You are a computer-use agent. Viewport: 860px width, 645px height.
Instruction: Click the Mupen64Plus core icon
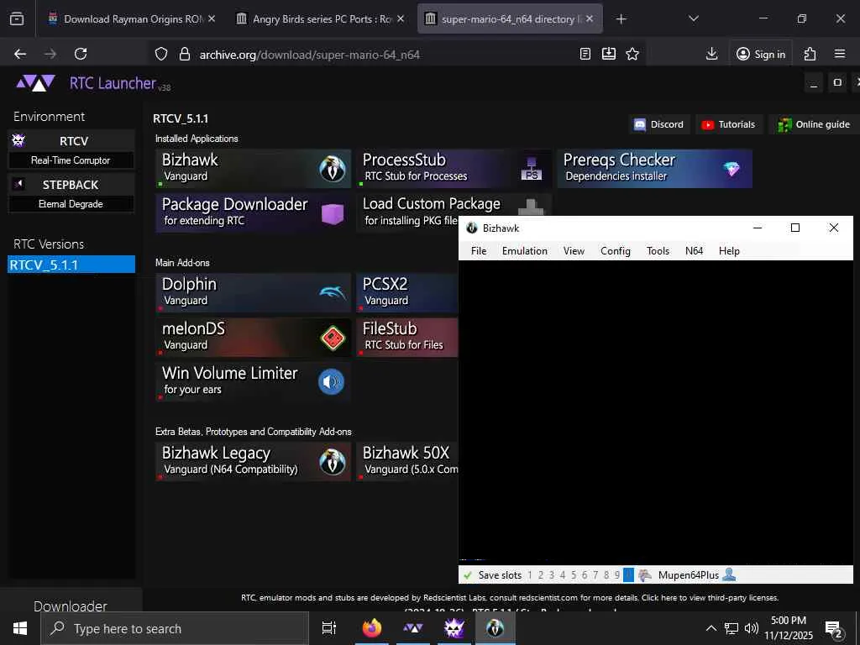tap(645, 574)
